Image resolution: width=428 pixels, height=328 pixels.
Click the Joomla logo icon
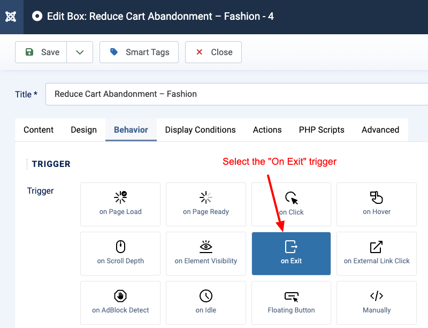point(11,17)
